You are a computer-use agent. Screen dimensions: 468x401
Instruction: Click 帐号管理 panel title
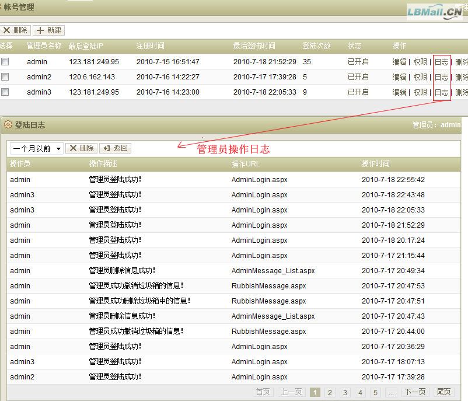(19, 7)
